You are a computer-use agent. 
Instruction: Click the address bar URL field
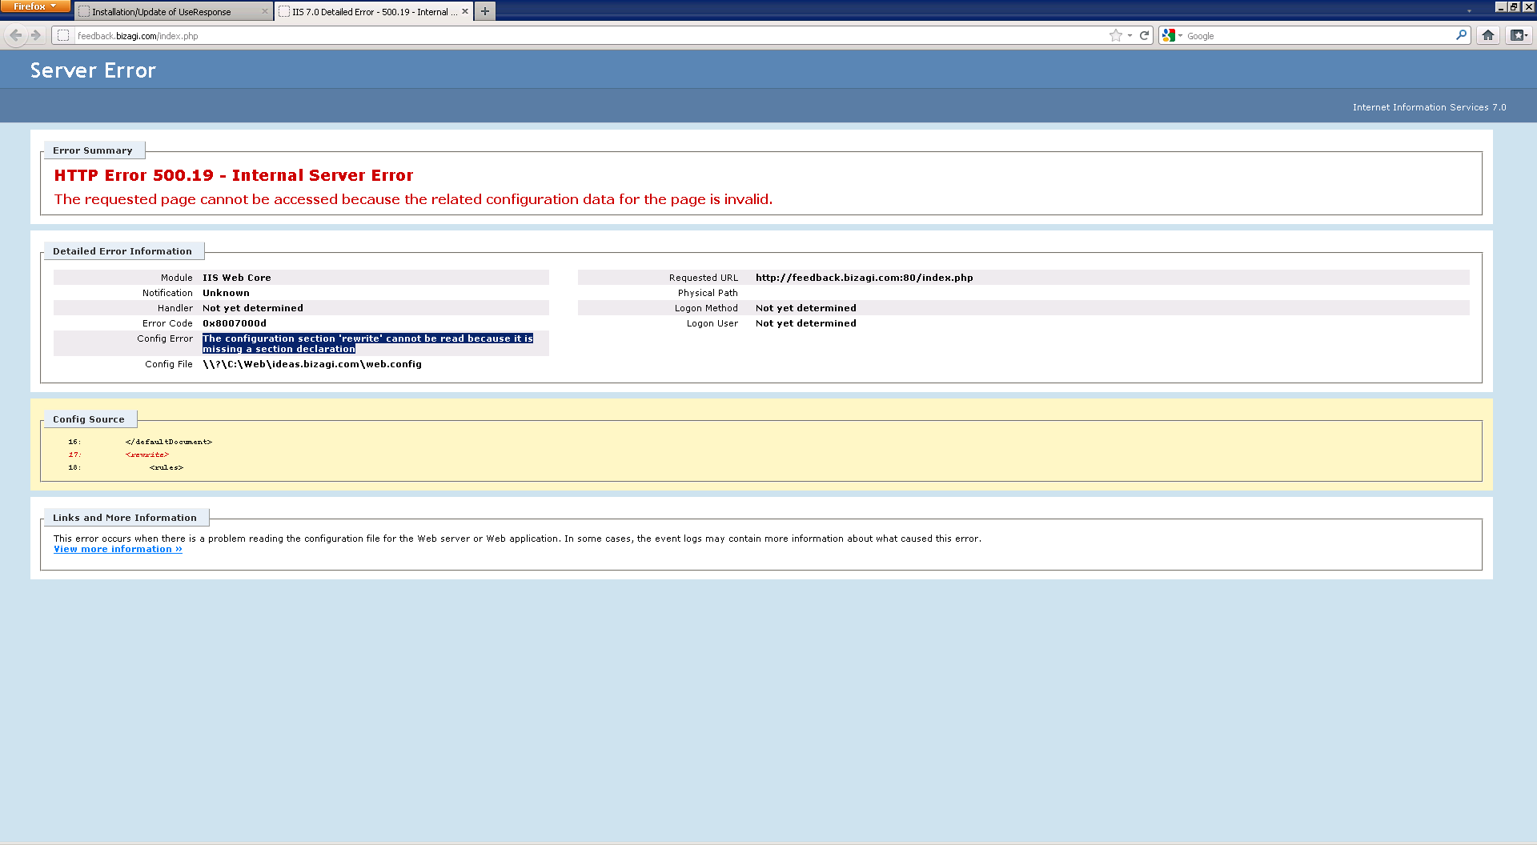tap(560, 35)
